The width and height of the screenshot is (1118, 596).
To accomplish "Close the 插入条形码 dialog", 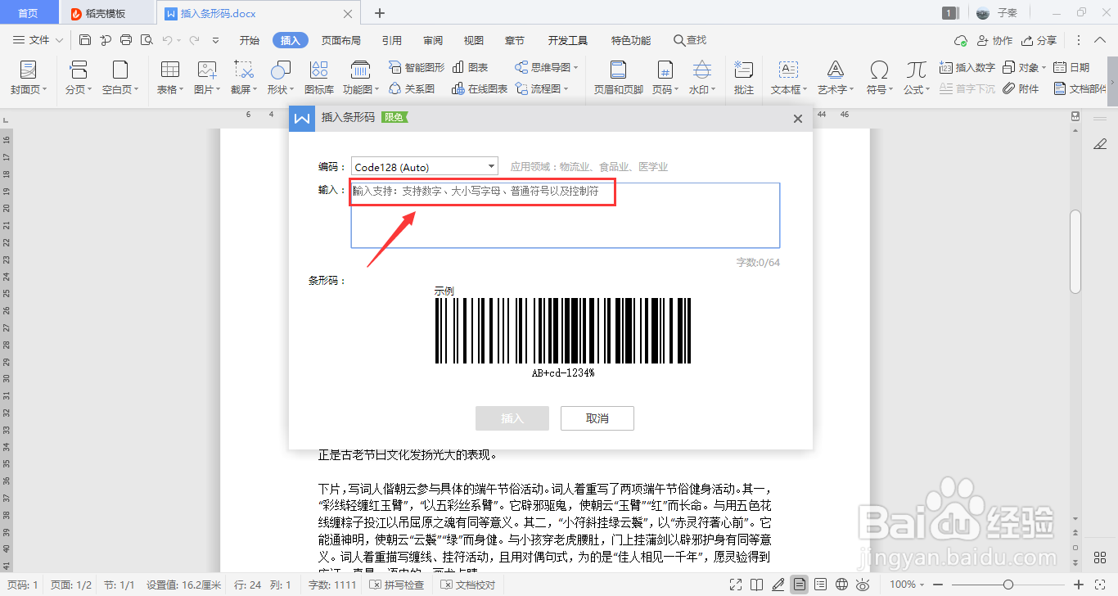I will pos(798,119).
